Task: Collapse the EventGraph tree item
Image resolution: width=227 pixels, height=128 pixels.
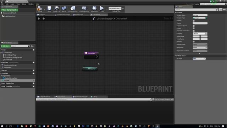Action: [1, 53]
